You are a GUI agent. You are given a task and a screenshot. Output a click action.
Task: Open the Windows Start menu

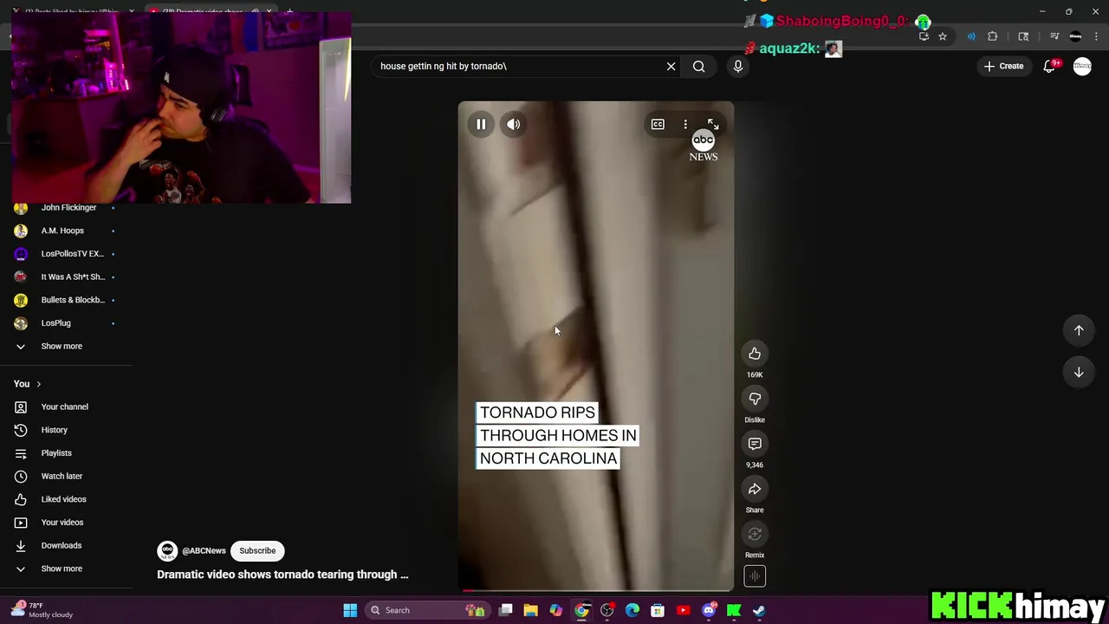click(x=350, y=610)
